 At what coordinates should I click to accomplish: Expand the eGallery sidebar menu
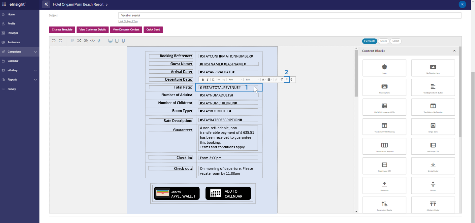(x=19, y=70)
